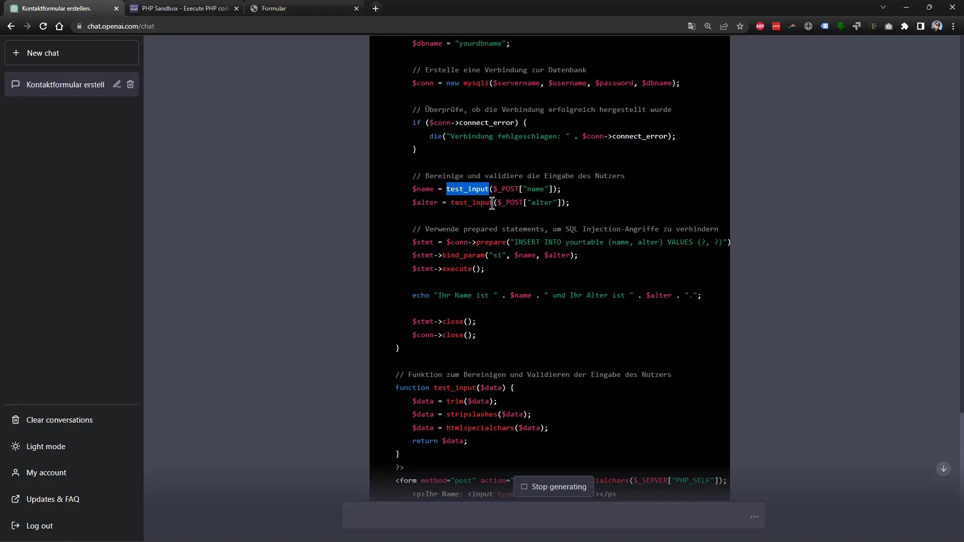Click the browser back navigation arrow
The height and width of the screenshot is (542, 964).
pos(11,26)
